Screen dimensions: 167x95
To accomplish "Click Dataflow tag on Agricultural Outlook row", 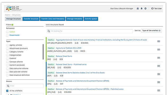I will (51, 48).
